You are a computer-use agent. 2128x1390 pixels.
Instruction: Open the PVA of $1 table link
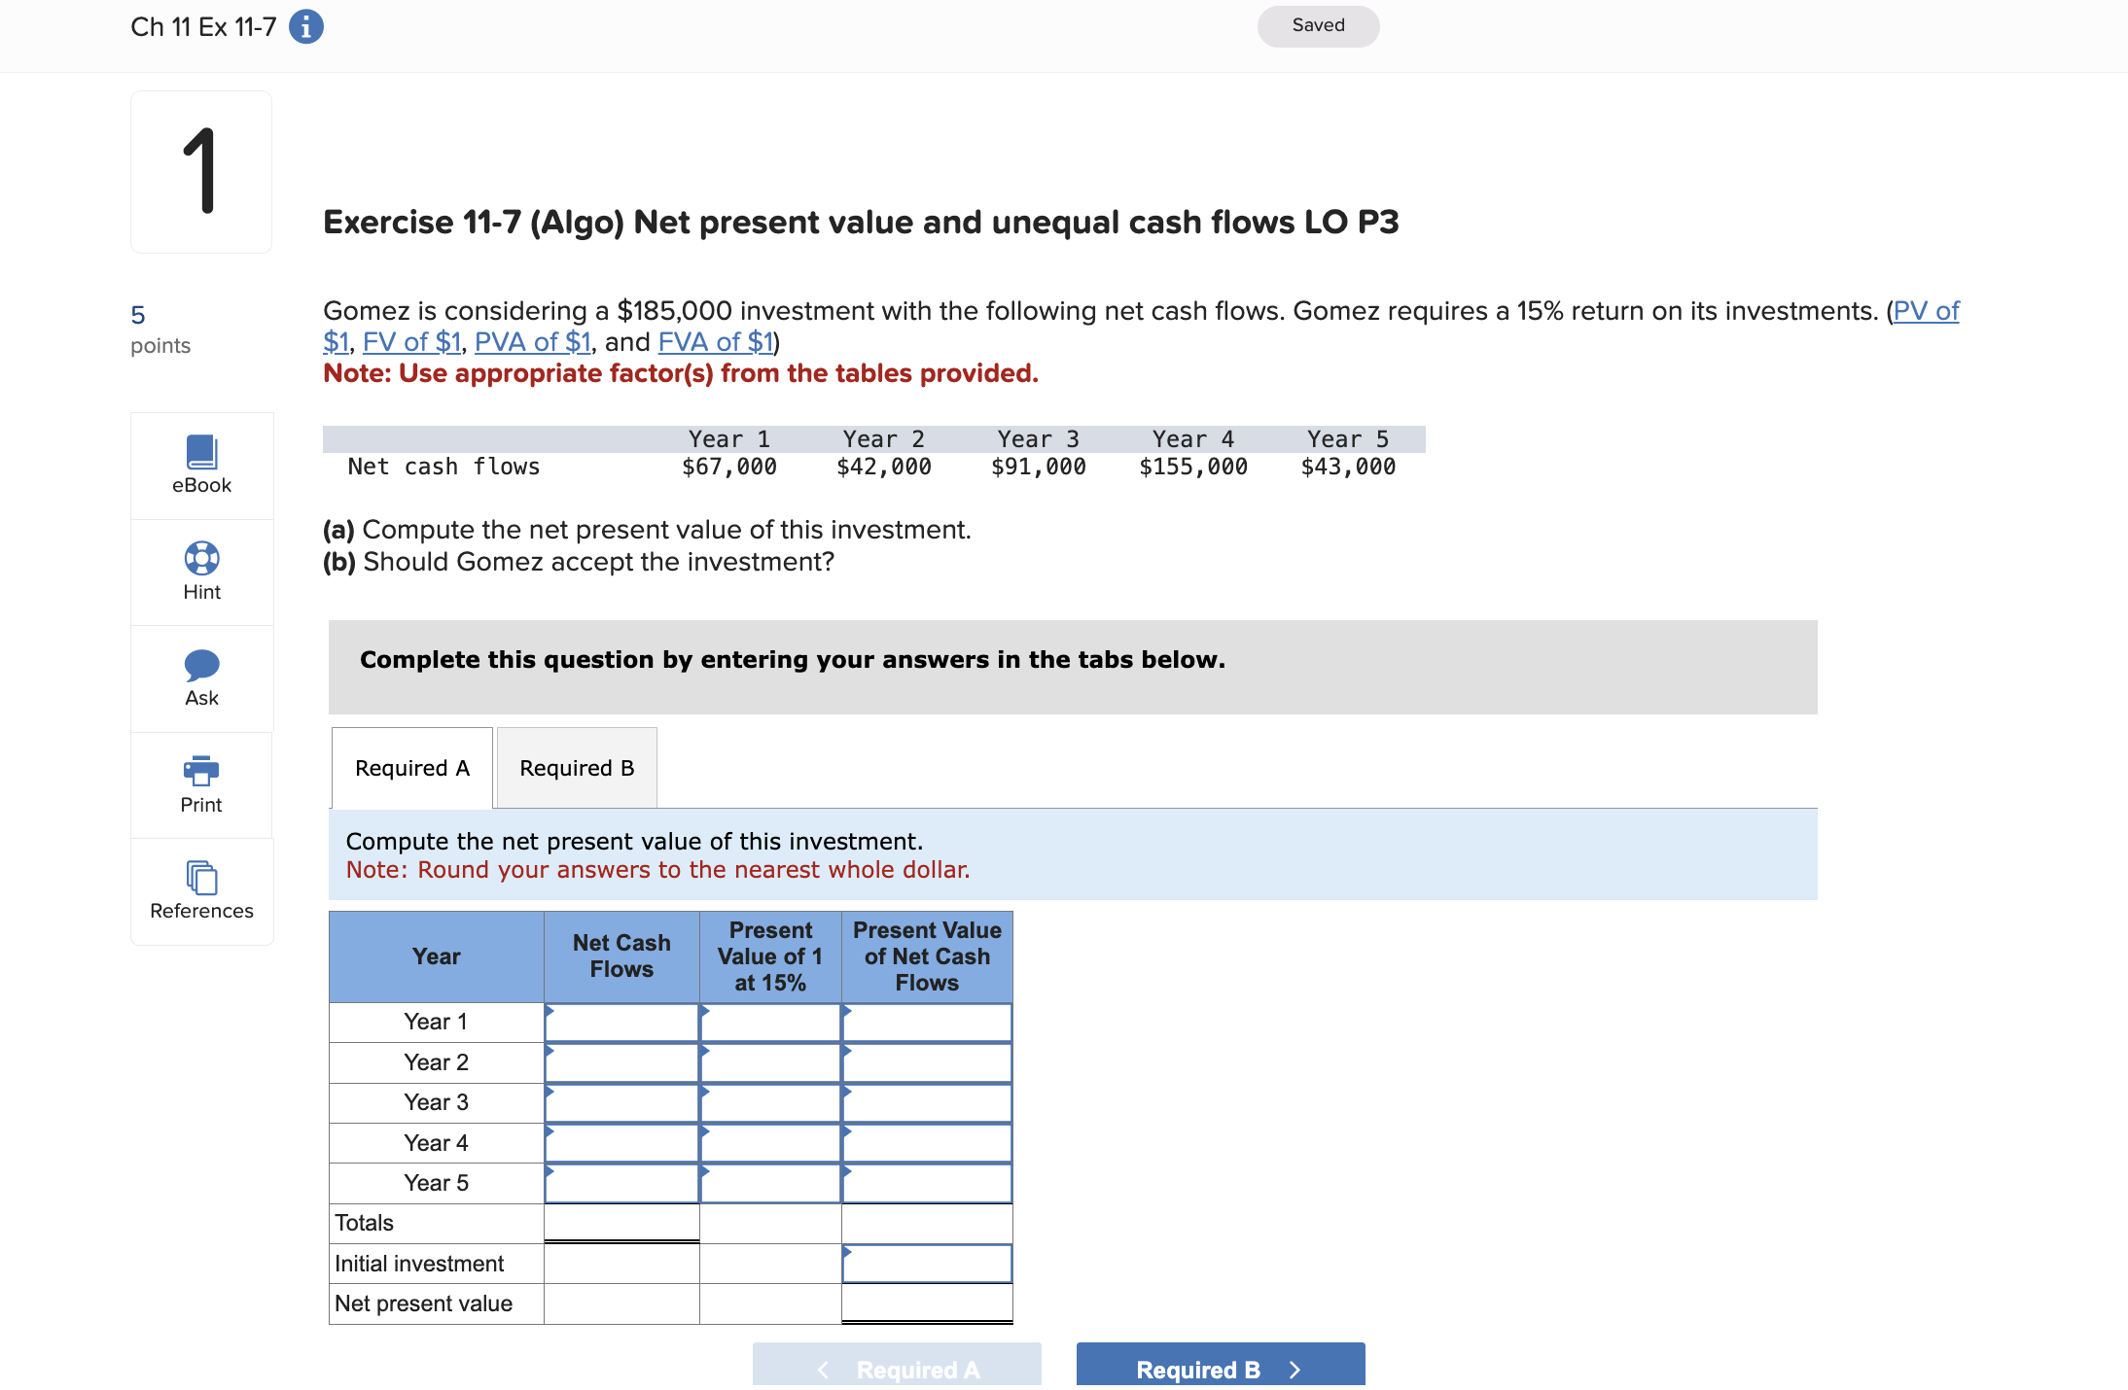click(x=532, y=342)
